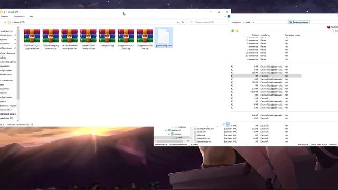This screenshot has width=338, height=190.
Task: Click the Grand Theft Auto V status label
Action: (x=318, y=144)
